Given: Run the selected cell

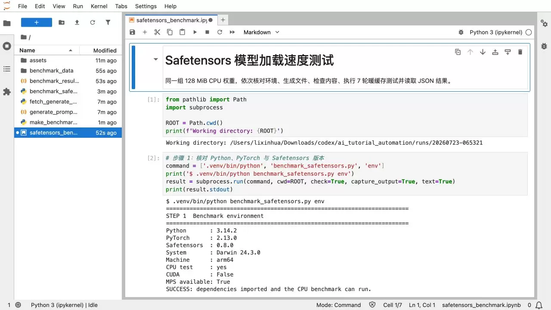Looking at the screenshot, I should (x=195, y=32).
